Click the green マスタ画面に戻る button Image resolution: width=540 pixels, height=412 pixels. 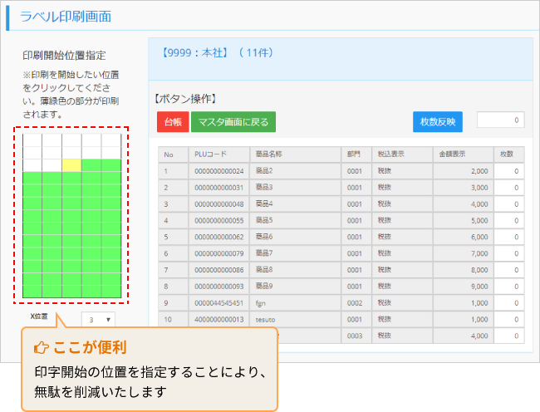point(233,122)
